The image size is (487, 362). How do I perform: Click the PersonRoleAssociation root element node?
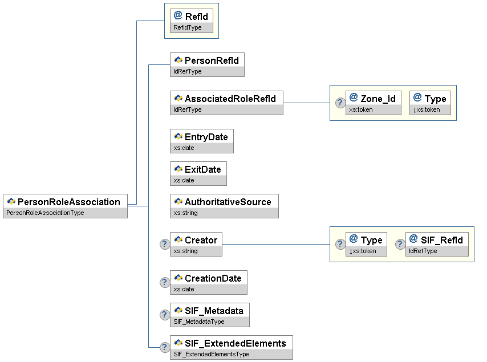click(65, 202)
